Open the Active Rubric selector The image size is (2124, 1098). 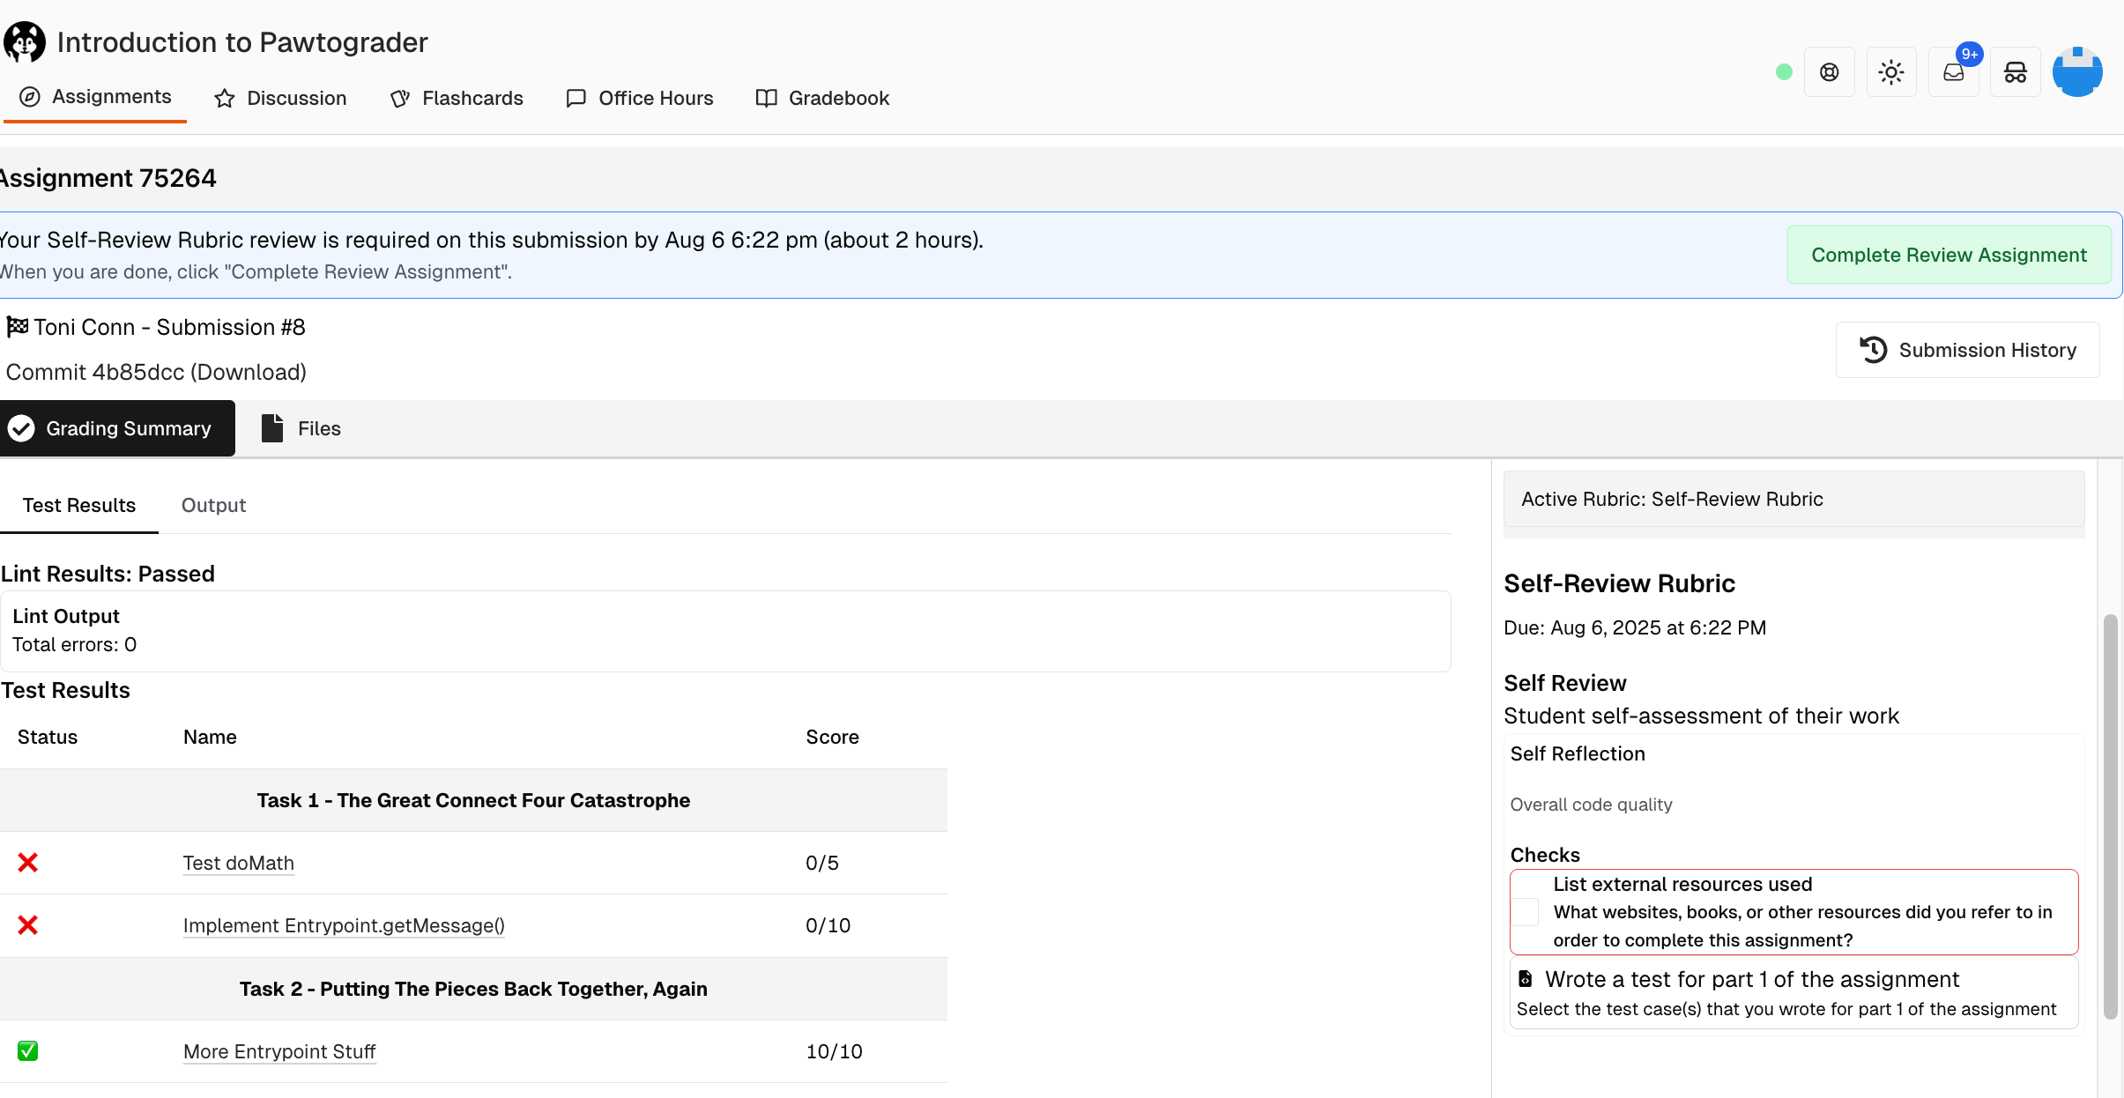tap(1794, 500)
